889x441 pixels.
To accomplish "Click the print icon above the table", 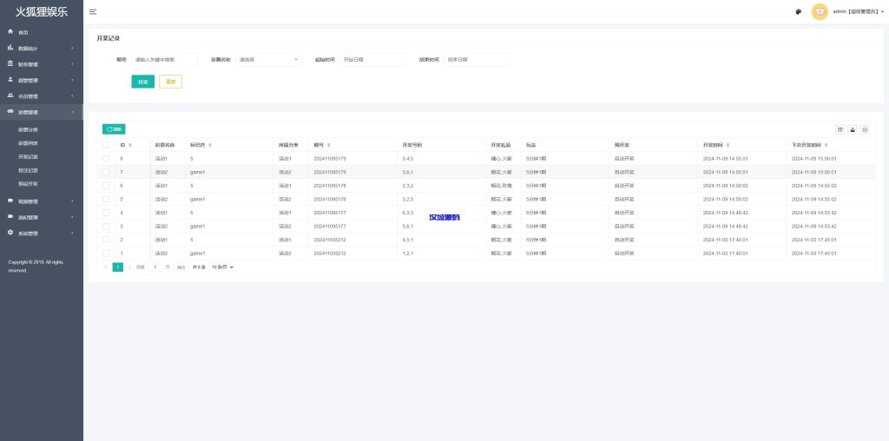I will click(x=865, y=129).
